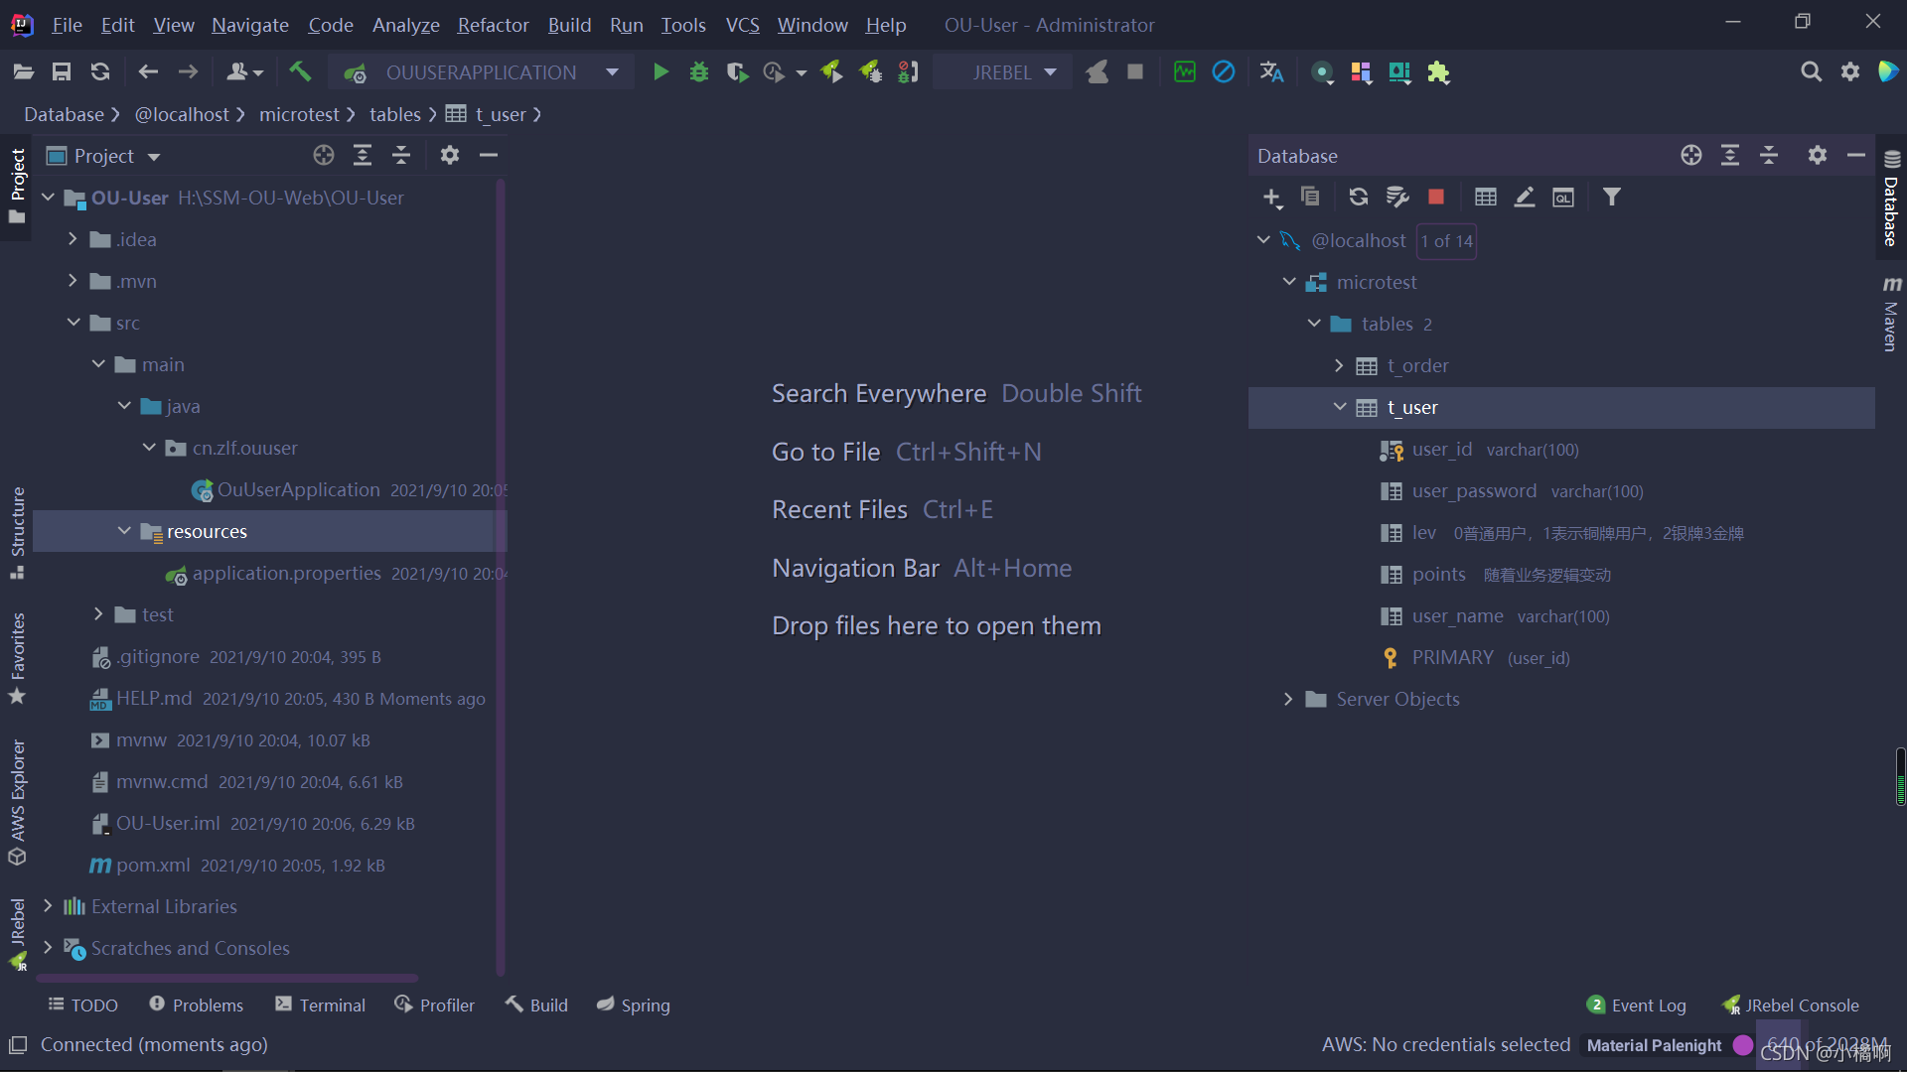Image resolution: width=1907 pixels, height=1072 pixels.
Task: Run with Coverage shield icon
Action: [737, 71]
